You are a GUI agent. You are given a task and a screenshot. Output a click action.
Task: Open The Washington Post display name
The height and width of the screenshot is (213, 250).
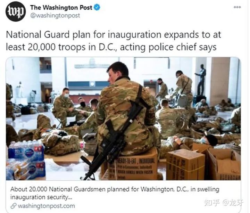pyautogui.click(x=61, y=8)
